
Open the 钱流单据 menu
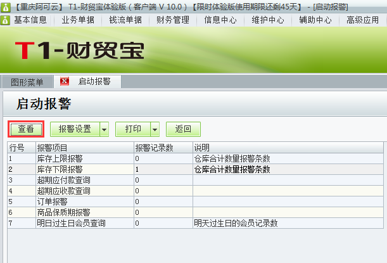[125, 20]
